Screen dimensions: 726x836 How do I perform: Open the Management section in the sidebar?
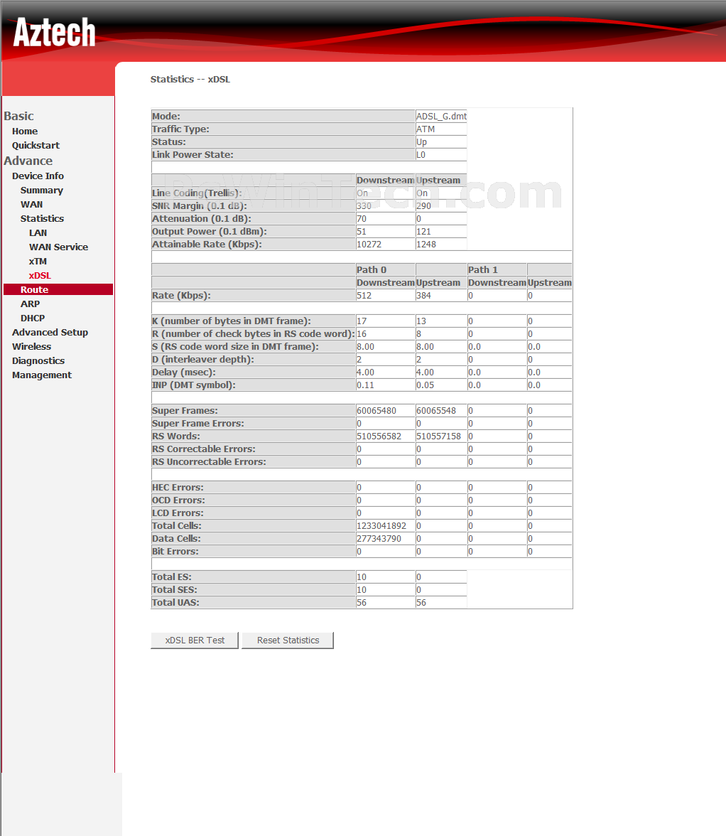(41, 375)
